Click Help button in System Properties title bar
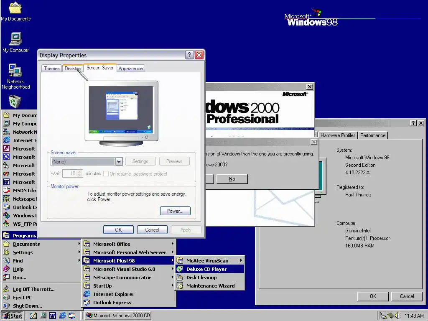The image size is (428, 321). (x=413, y=123)
